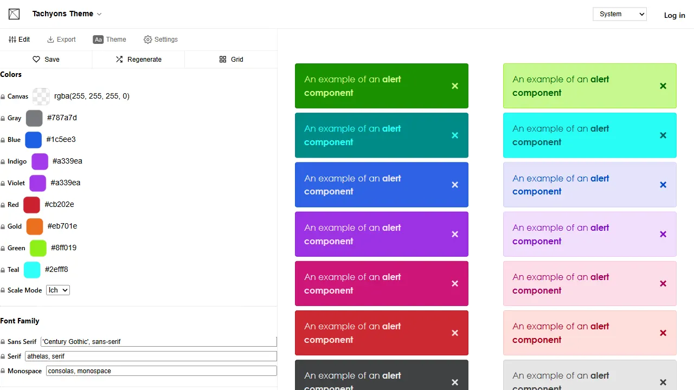Click the shuffle icon on Regenerate
The width and height of the screenshot is (694, 390).
click(x=119, y=60)
